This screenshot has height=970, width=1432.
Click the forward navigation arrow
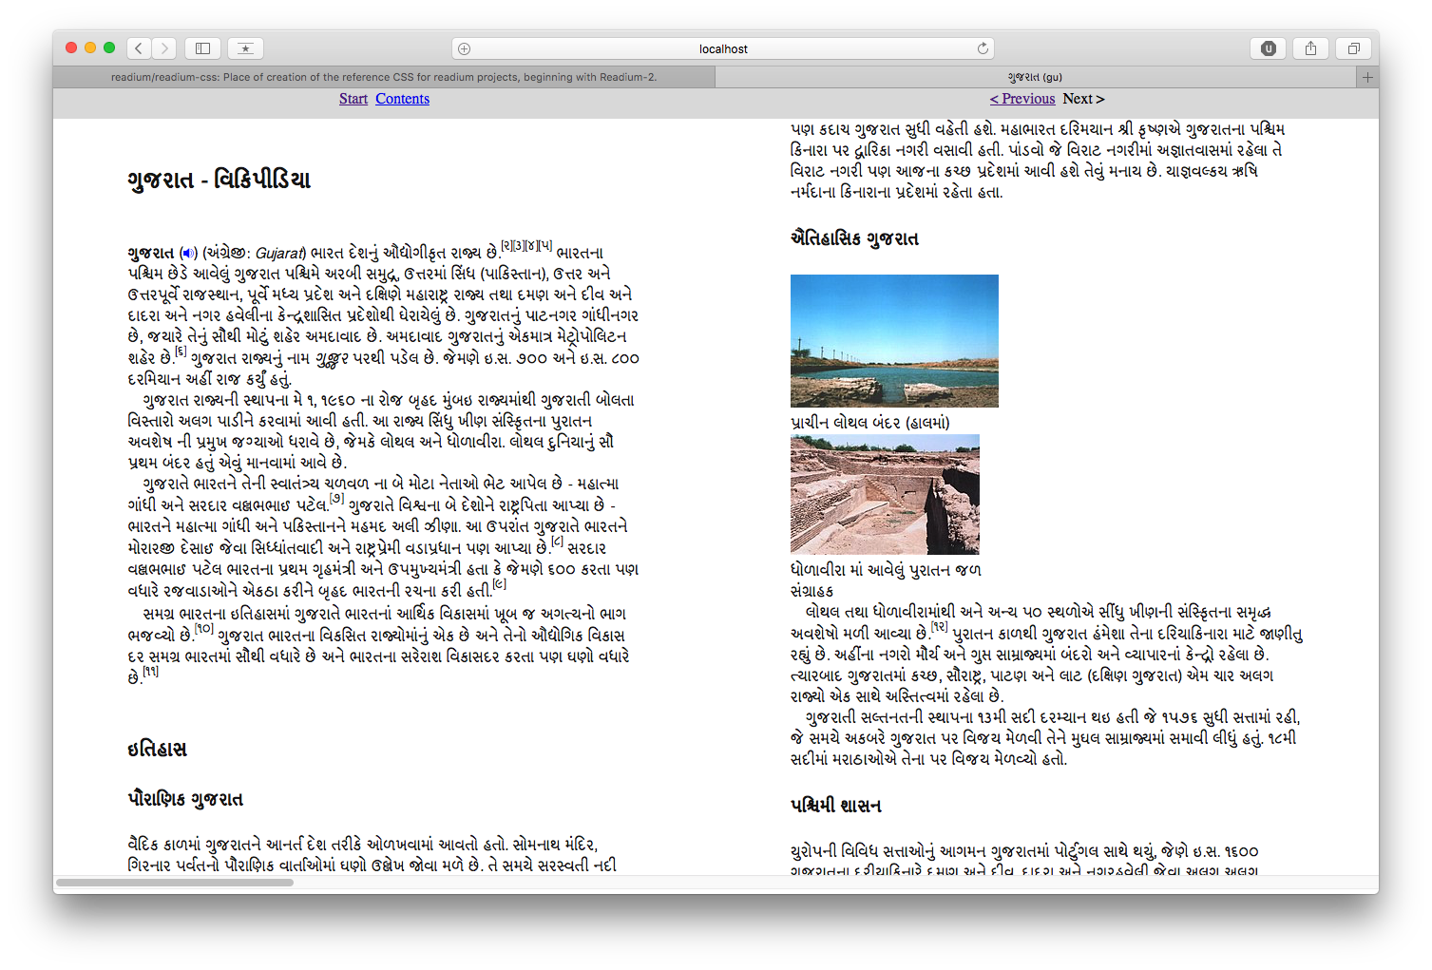(164, 48)
